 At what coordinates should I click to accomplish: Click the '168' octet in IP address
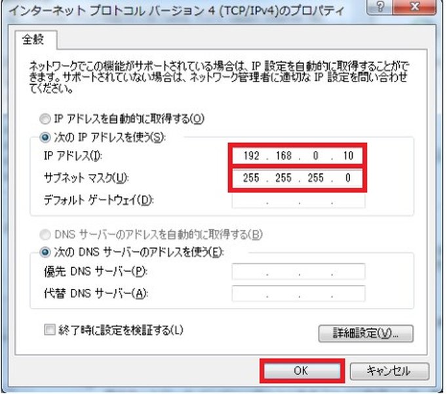click(x=284, y=156)
